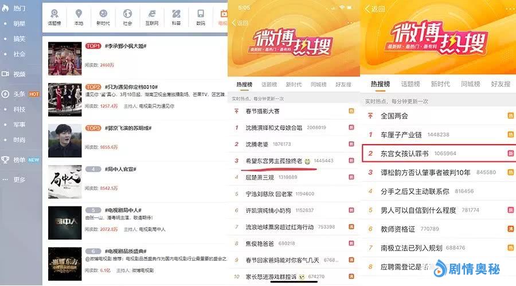This screenshot has height=286, width=516.
Task: Go back using 返回 in right phone panel
Action: (374, 9)
